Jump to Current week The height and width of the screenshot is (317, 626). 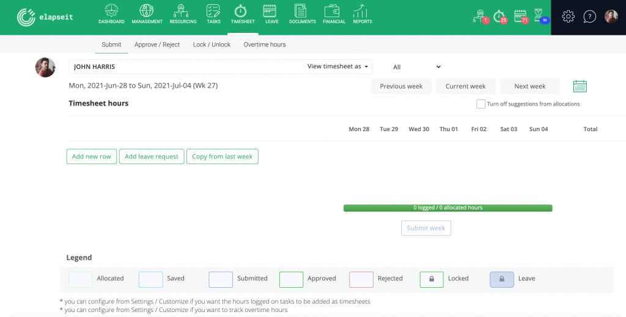(x=465, y=87)
